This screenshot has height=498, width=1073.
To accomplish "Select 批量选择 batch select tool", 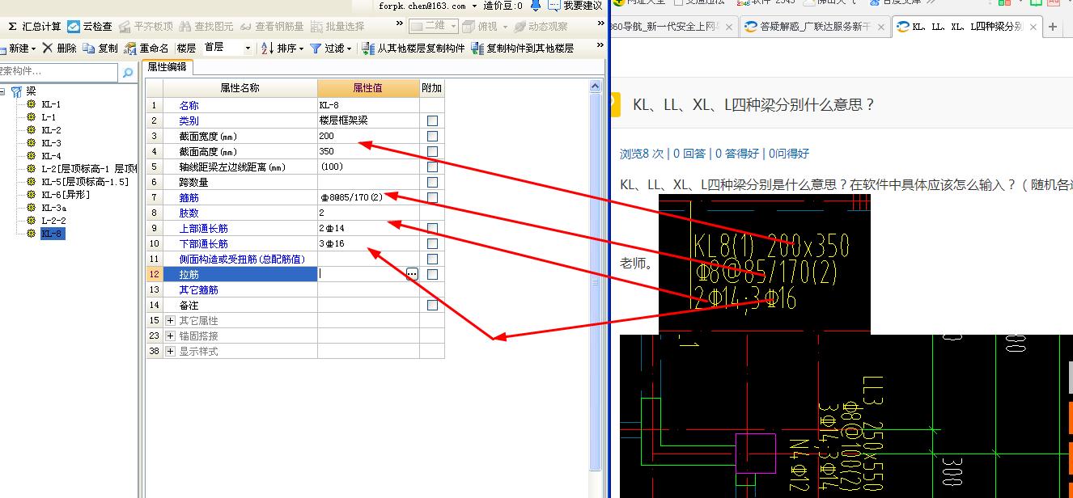I will click(338, 27).
